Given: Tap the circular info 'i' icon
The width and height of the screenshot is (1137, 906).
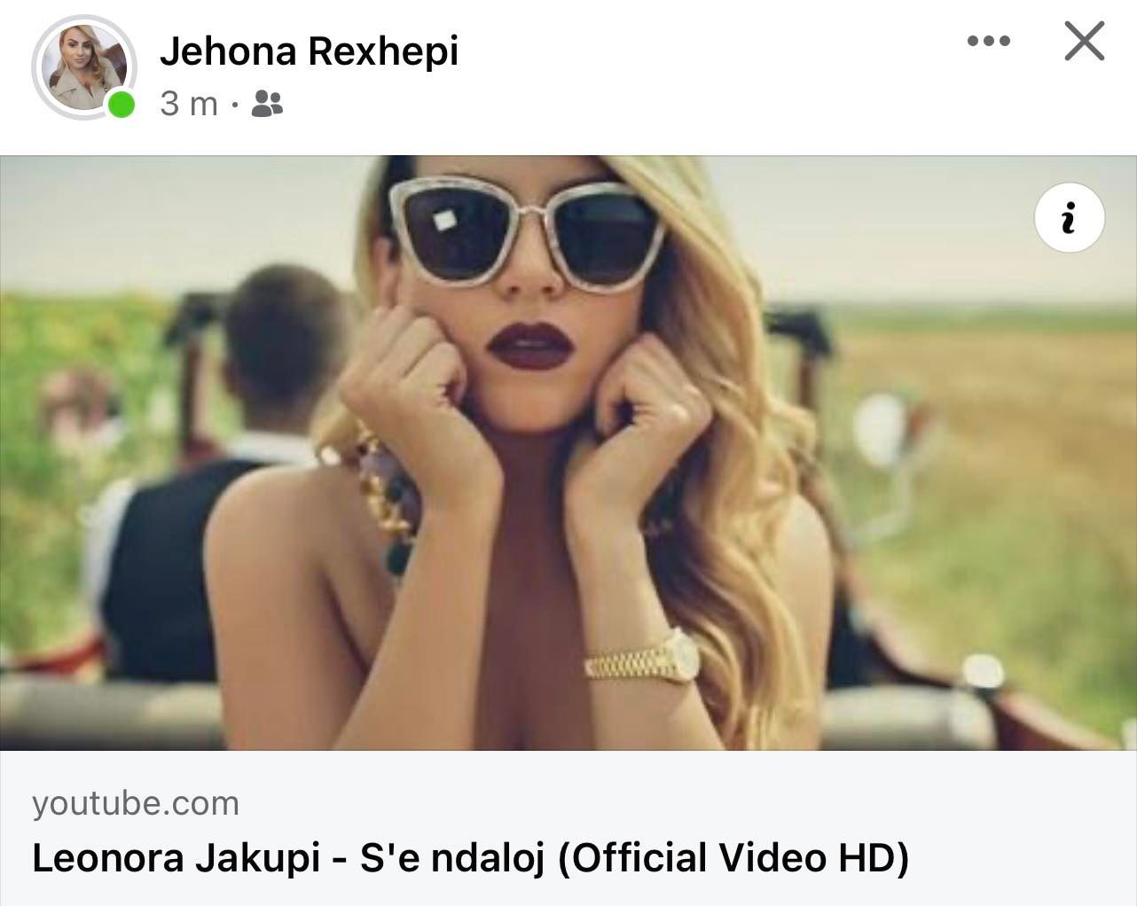Looking at the screenshot, I should tap(1070, 217).
